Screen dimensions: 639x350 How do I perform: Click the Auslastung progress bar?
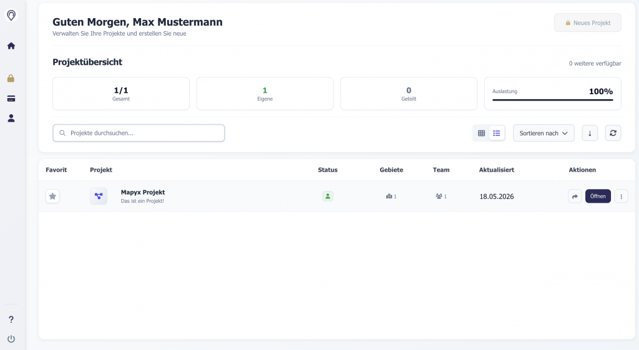pos(553,100)
